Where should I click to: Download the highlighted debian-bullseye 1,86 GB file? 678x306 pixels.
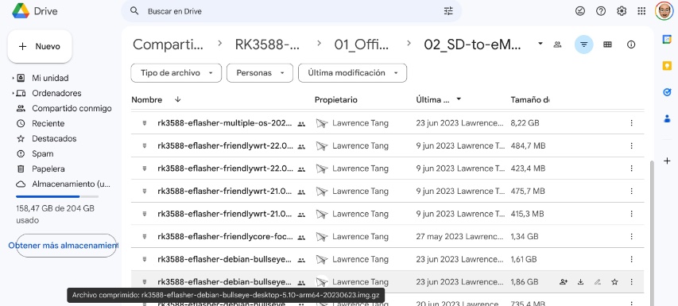click(580, 282)
